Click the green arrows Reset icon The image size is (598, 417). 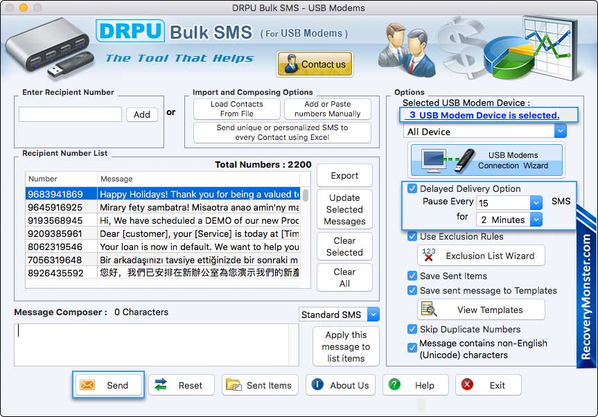click(161, 385)
